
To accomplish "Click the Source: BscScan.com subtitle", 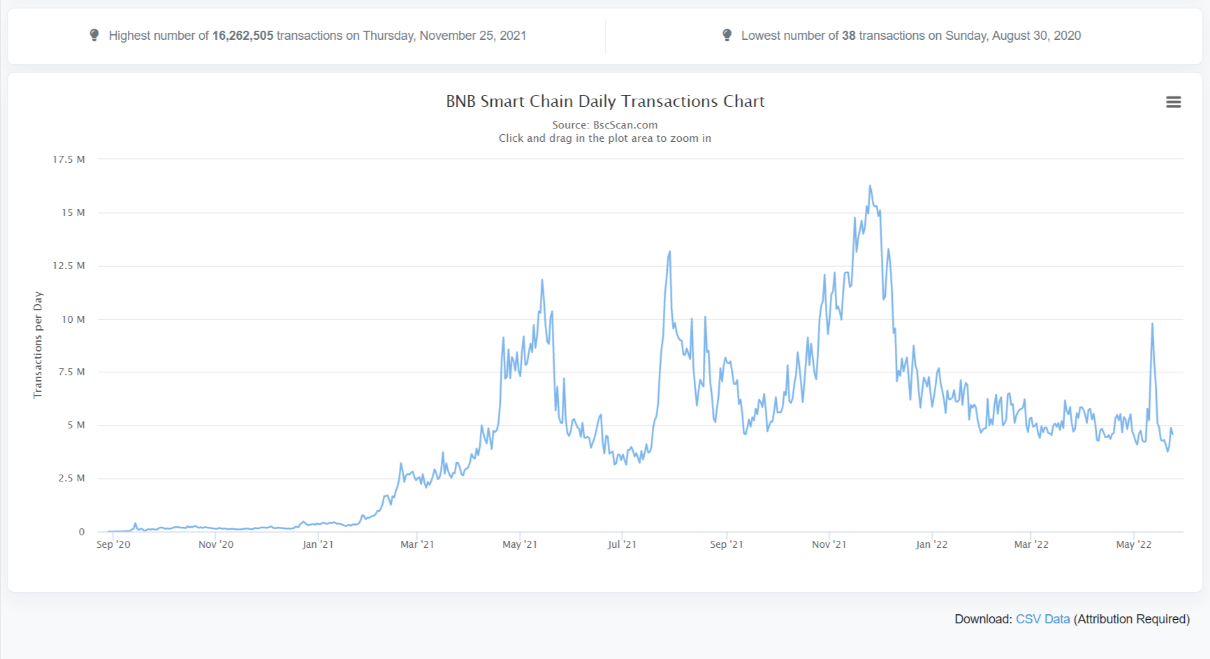I will point(605,125).
